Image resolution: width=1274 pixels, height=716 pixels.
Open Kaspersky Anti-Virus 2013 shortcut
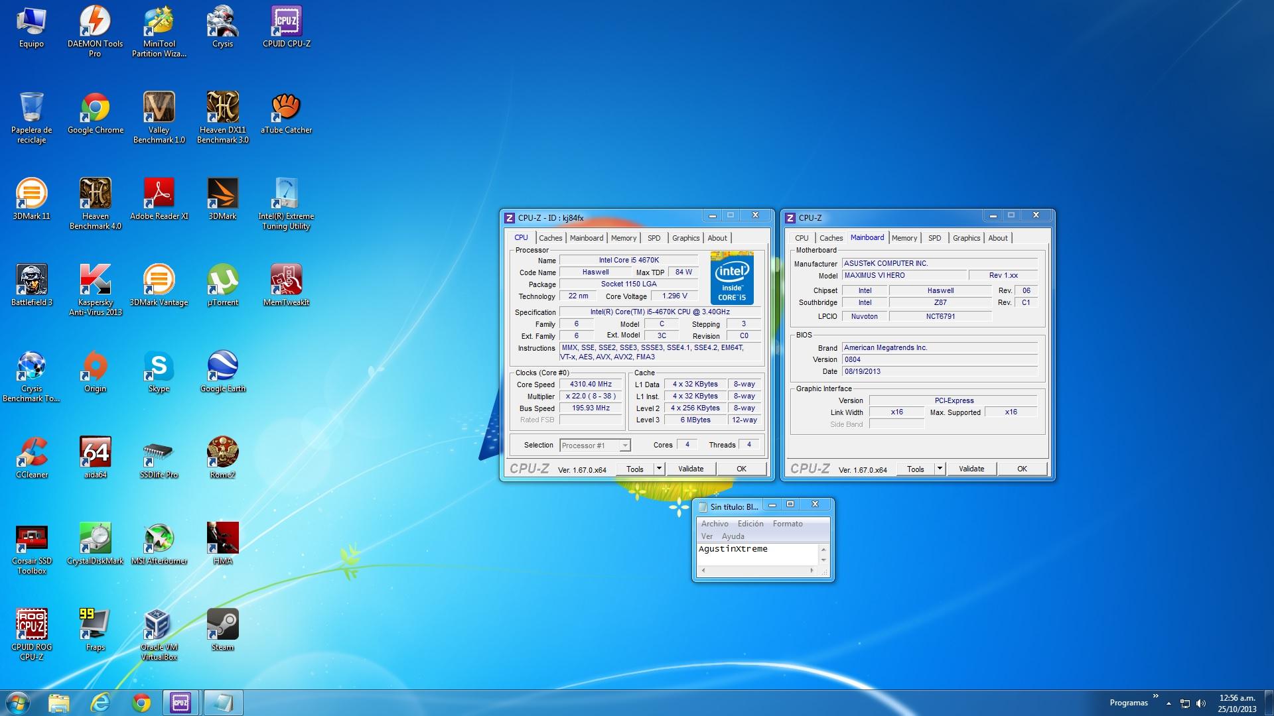(95, 290)
